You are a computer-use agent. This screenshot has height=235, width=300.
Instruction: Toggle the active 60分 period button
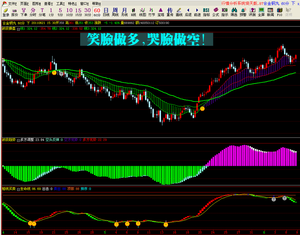[x=97, y=12]
